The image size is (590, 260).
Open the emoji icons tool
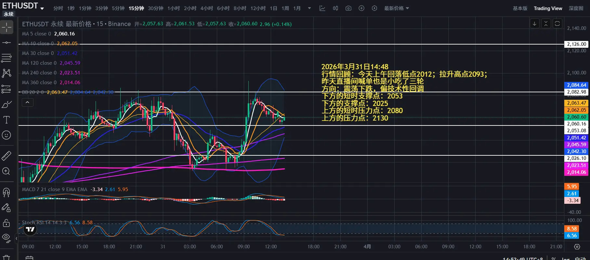pos(7,135)
